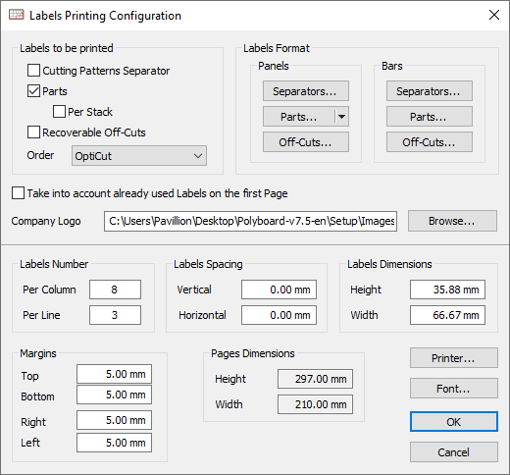Browse for a company logo file
This screenshot has height=475, width=510.
[452, 221]
